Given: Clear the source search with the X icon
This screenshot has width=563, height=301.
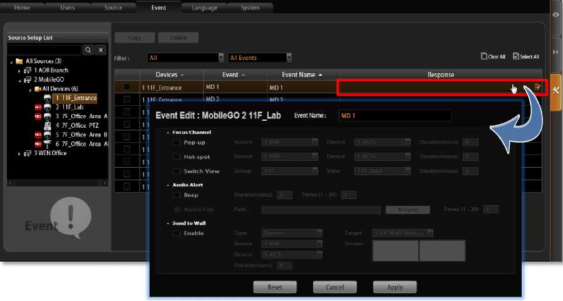Looking at the screenshot, I should pyautogui.click(x=101, y=49).
